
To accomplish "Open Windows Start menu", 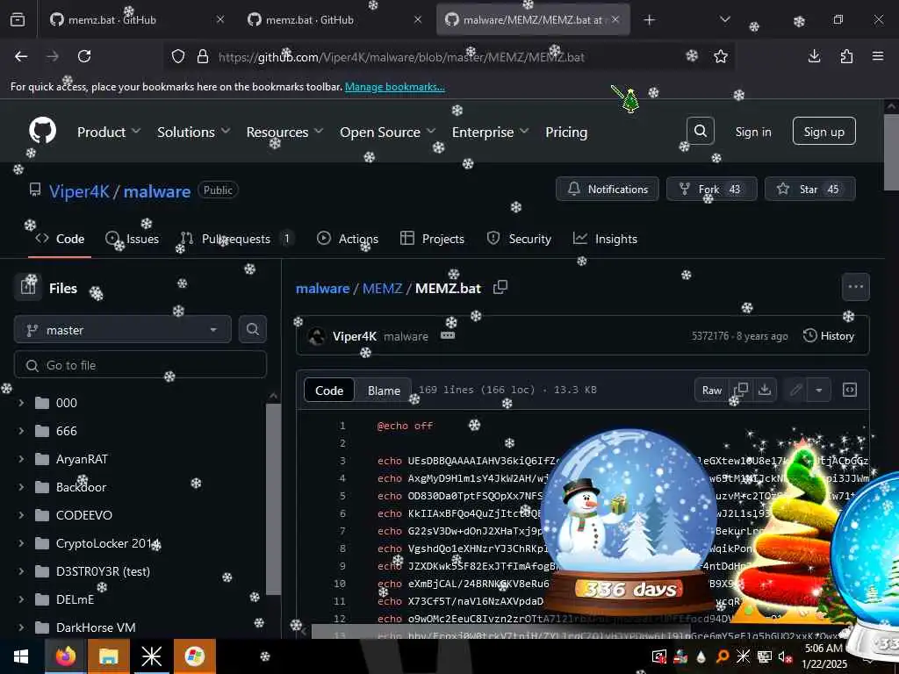I will (21, 656).
